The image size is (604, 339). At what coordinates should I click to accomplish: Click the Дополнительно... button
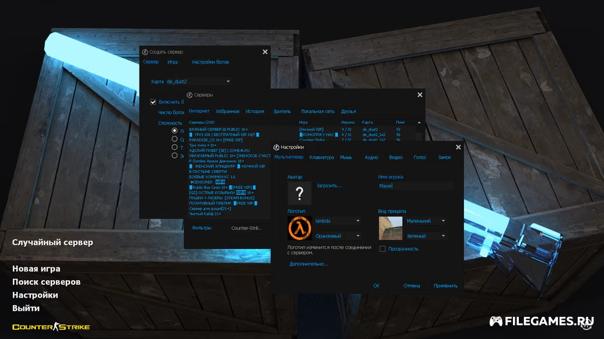pos(309,264)
